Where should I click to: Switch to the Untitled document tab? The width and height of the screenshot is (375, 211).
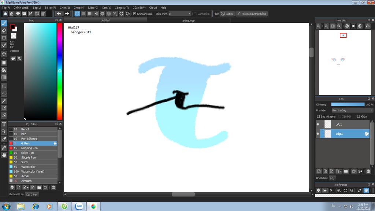(105, 21)
